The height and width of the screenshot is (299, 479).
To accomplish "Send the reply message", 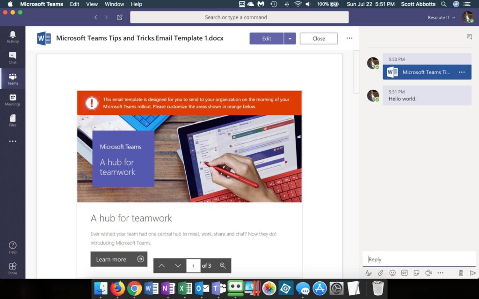I will (x=472, y=273).
